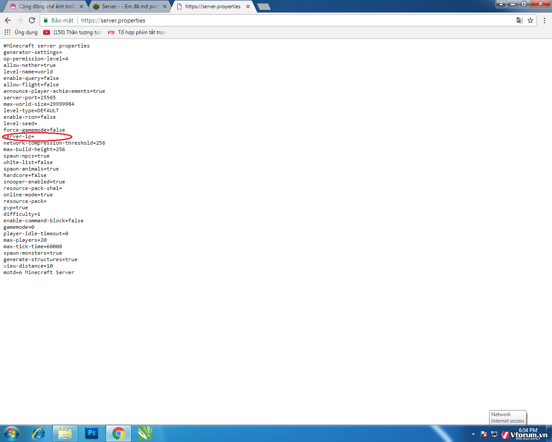This screenshot has height=442, width=552.
Task: Click the "max-world-size=29999984" line
Action: pyautogui.click(x=39, y=104)
